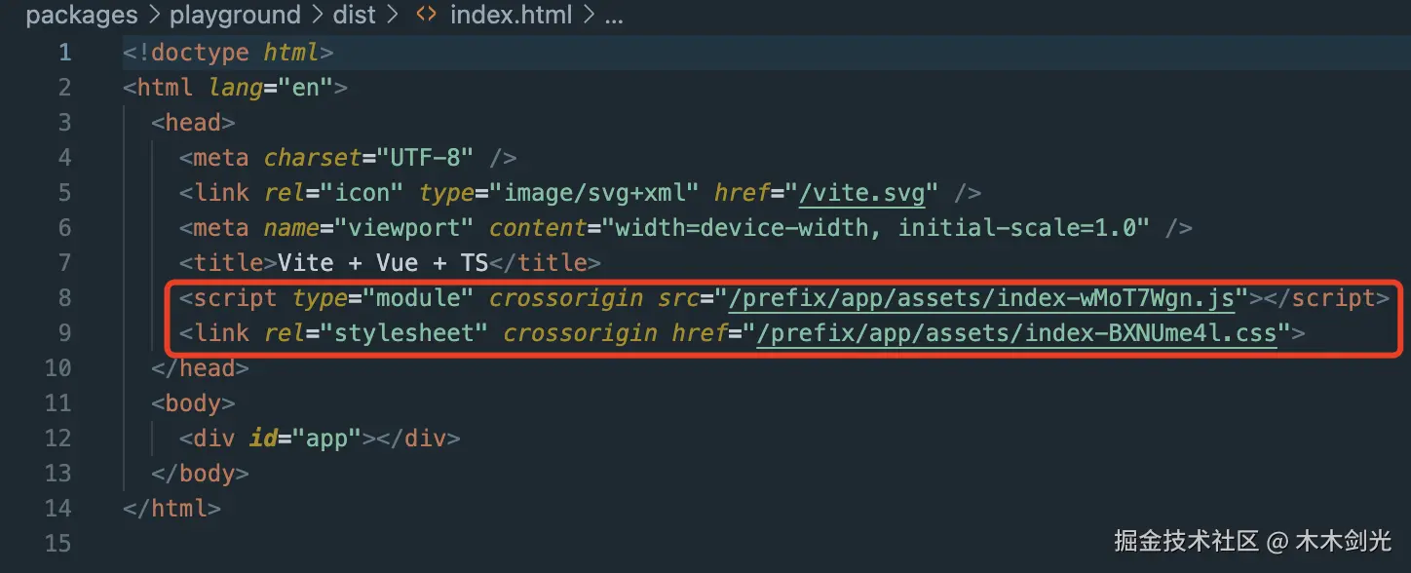Click the closing body tag
Viewport: 1411px width, 573px height.
[200, 474]
